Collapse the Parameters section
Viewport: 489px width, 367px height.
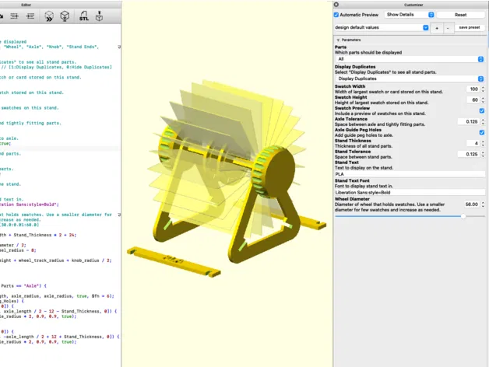338,39
